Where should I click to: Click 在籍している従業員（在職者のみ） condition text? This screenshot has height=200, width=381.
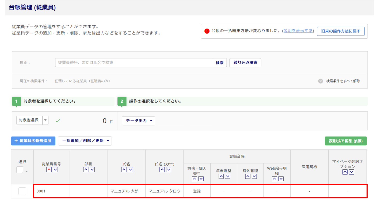tap(82, 81)
